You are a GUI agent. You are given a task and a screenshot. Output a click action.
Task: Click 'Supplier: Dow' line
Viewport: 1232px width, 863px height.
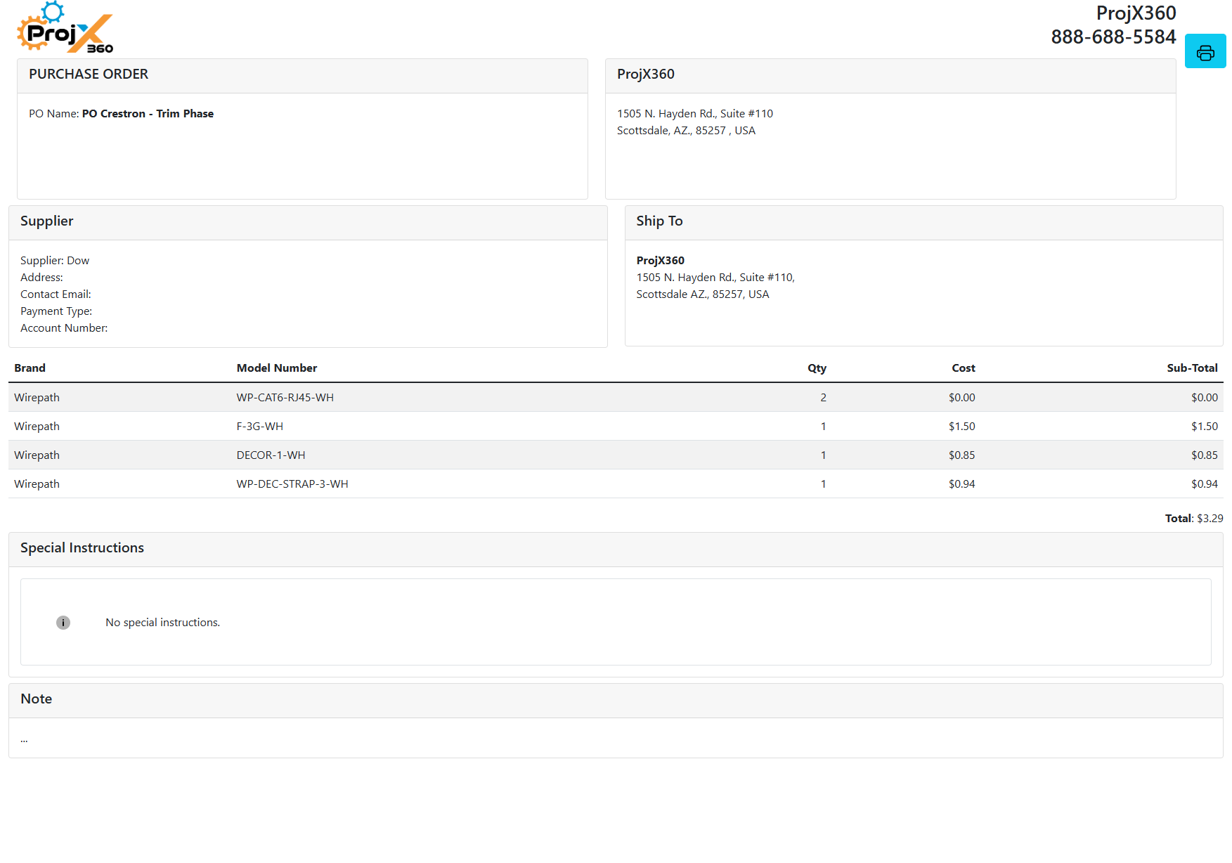click(55, 261)
